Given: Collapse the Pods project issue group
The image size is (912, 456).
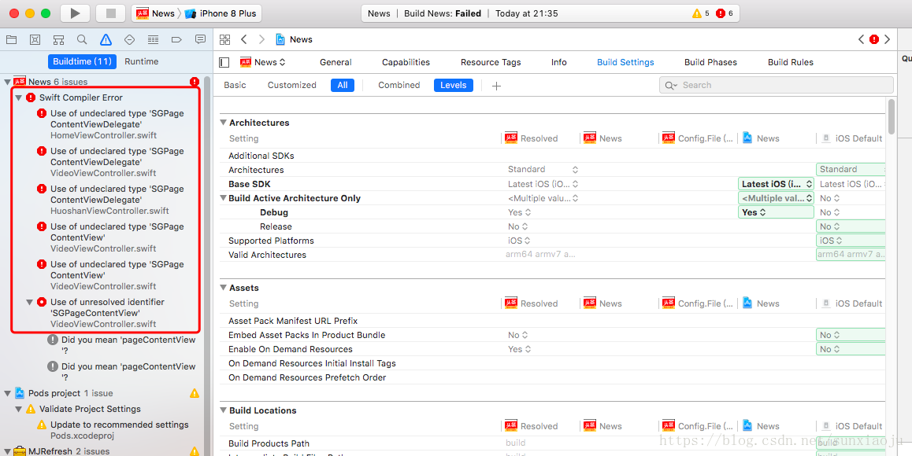Looking at the screenshot, I should 7,393.
